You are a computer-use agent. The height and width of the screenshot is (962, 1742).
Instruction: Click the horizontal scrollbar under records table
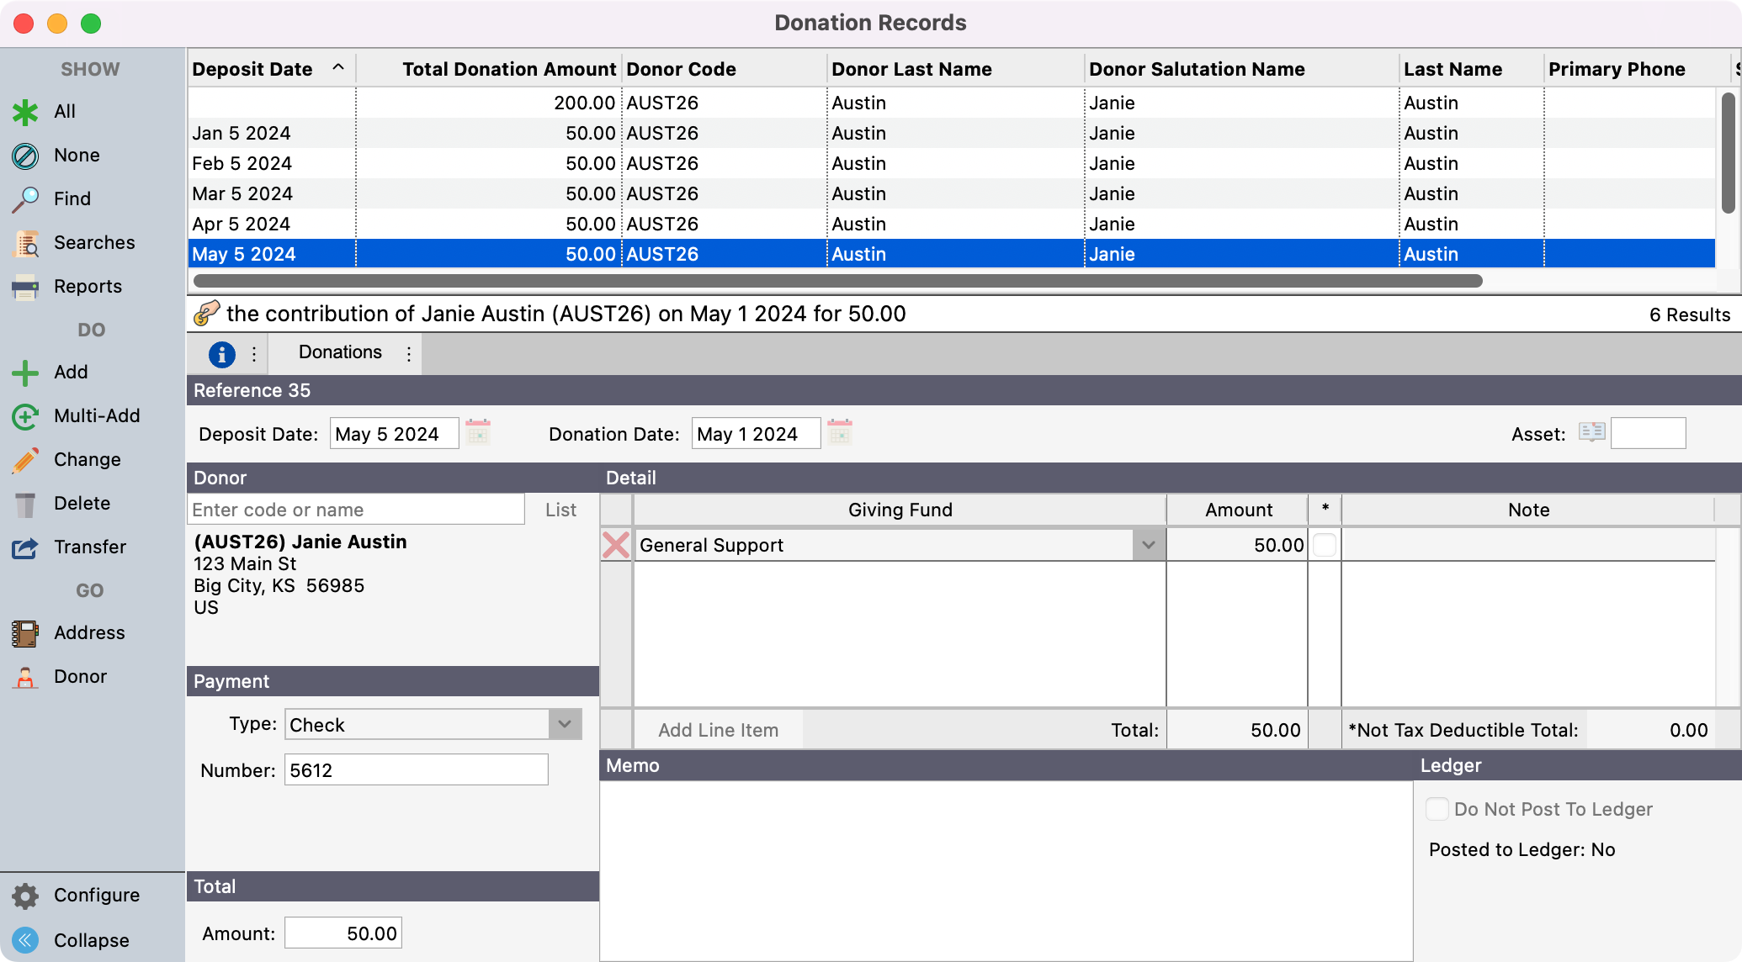click(836, 281)
